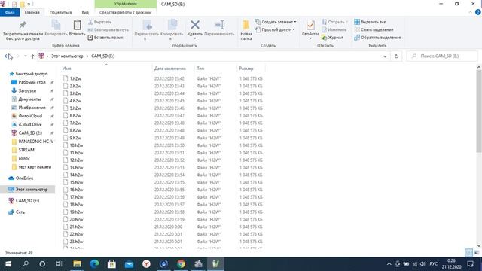Sort by Name (Имя) column header
This screenshot has width=482, height=271.
pyautogui.click(x=106, y=69)
